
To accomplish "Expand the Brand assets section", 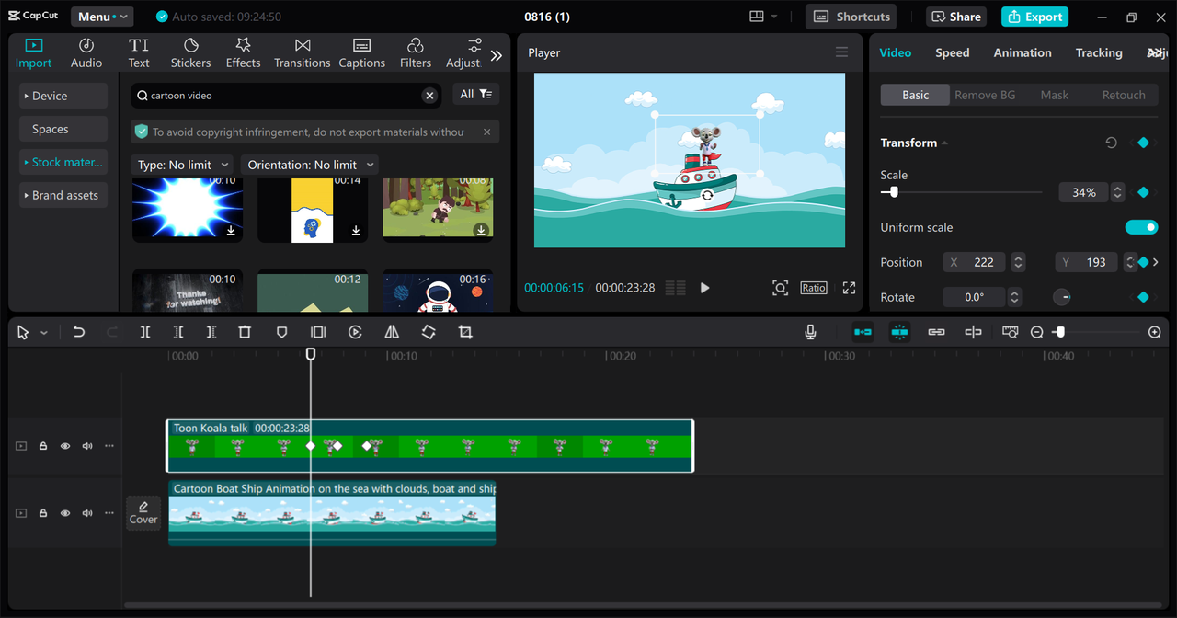I will pyautogui.click(x=63, y=195).
